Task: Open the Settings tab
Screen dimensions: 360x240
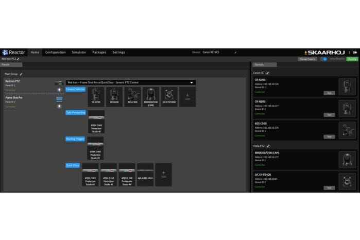Action: point(118,53)
